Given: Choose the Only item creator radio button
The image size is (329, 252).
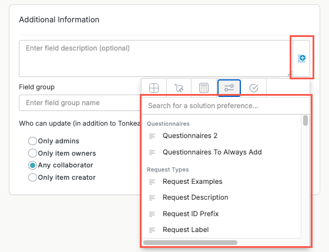Looking at the screenshot, I should click(x=32, y=177).
